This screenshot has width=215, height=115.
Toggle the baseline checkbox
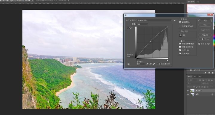click(180, 50)
